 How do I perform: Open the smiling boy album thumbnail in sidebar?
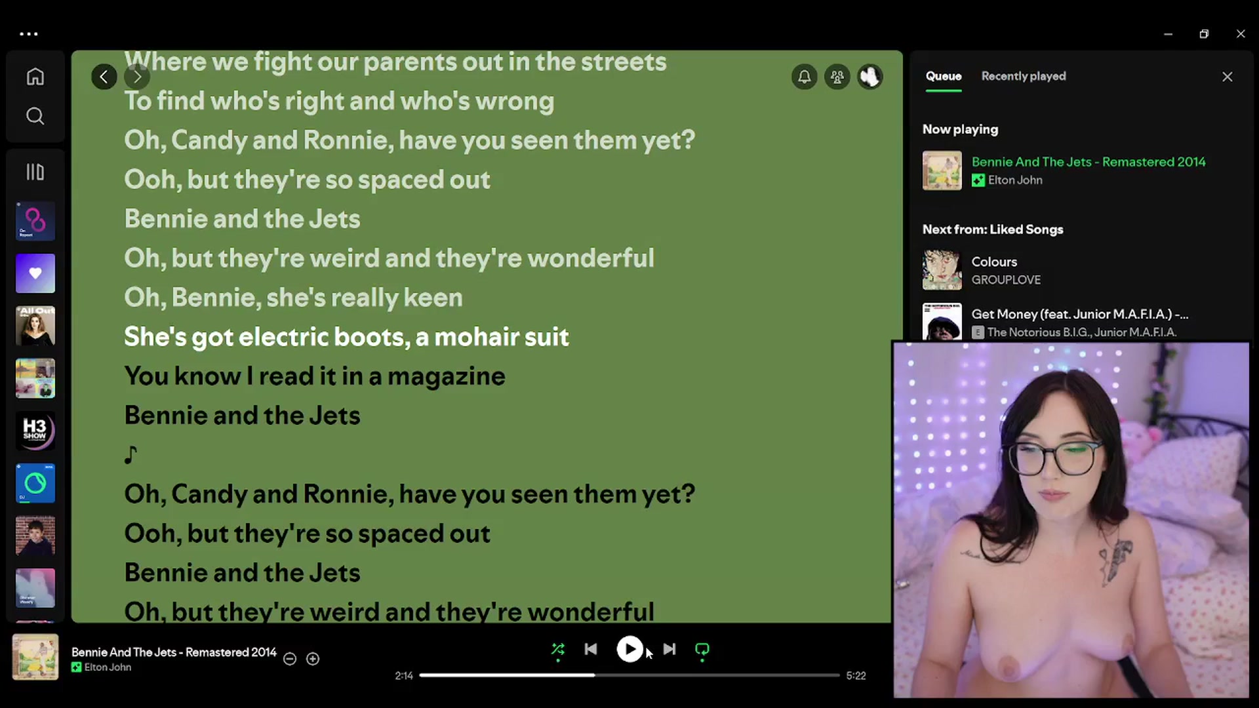(35, 536)
